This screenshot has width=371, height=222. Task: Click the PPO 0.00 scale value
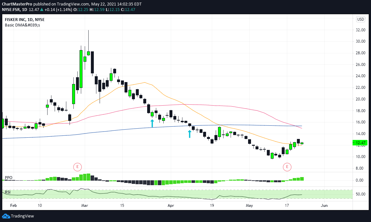tap(360, 180)
